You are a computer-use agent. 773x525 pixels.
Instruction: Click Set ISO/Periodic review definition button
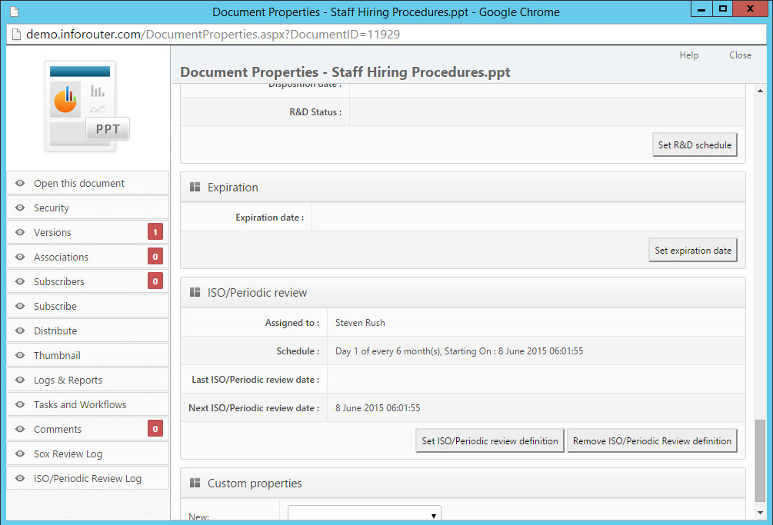point(489,440)
